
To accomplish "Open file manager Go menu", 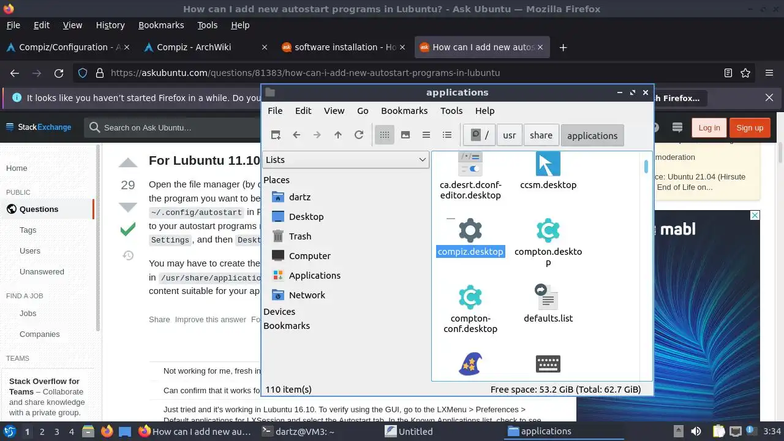I will click(363, 111).
